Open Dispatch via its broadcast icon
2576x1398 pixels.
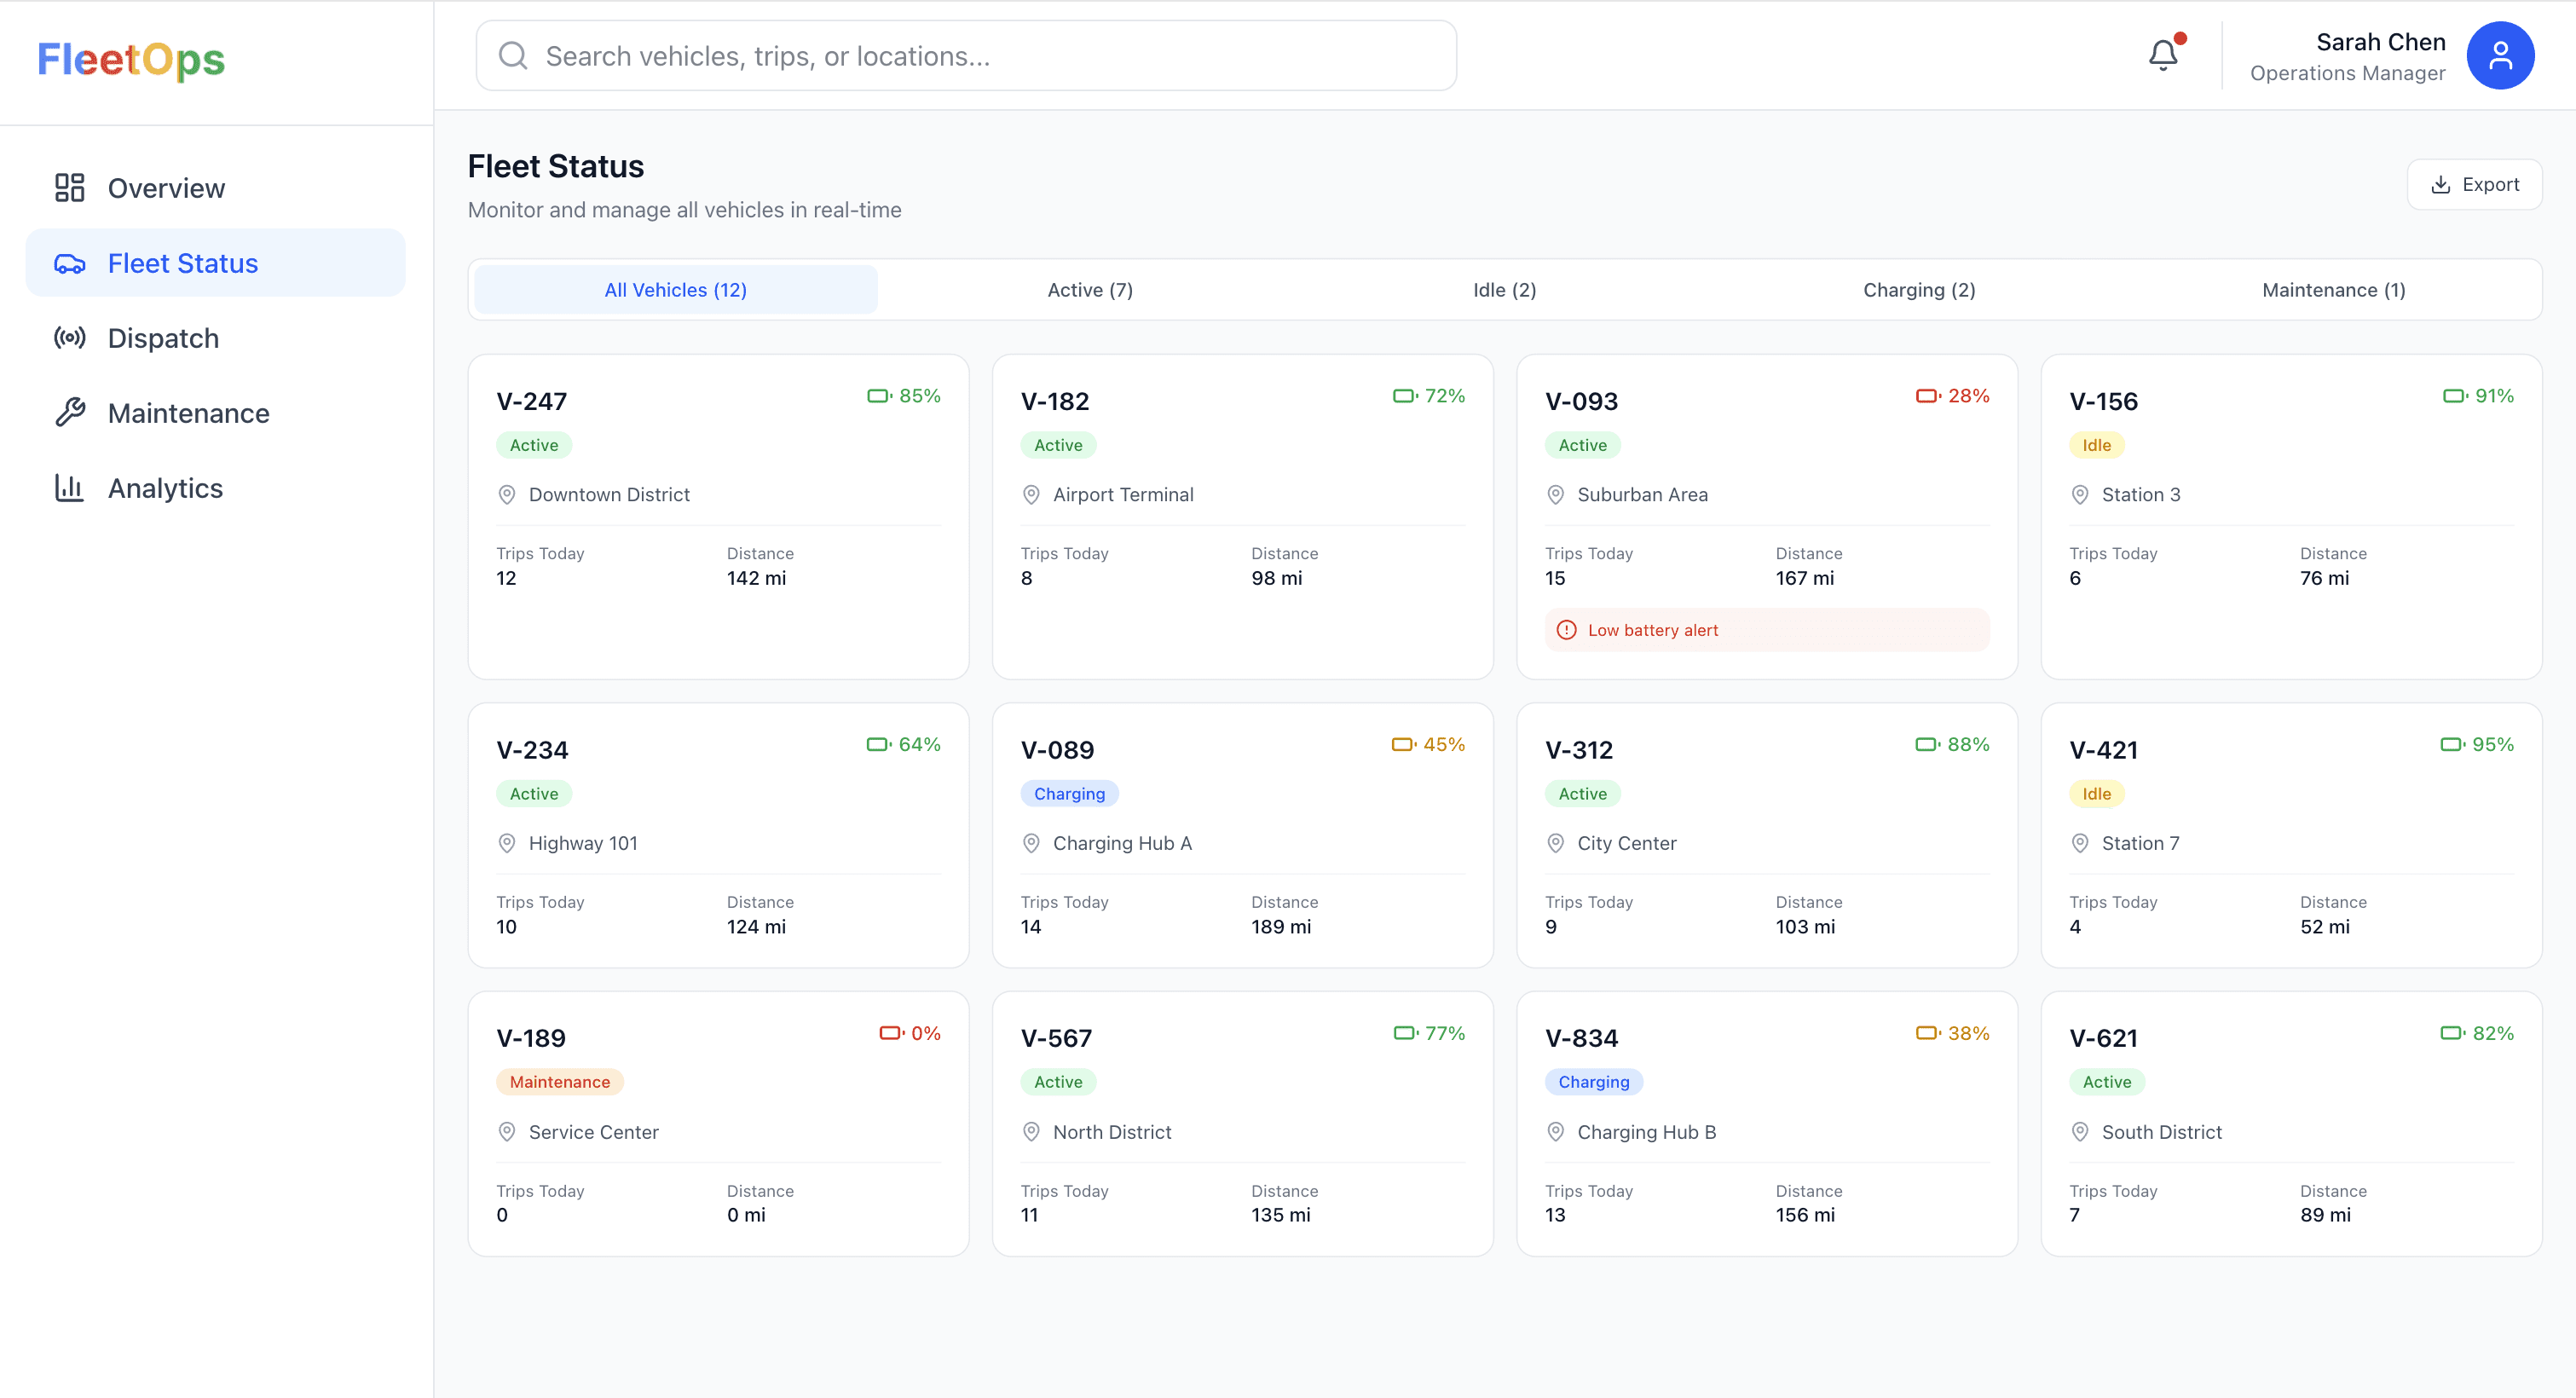click(69, 338)
